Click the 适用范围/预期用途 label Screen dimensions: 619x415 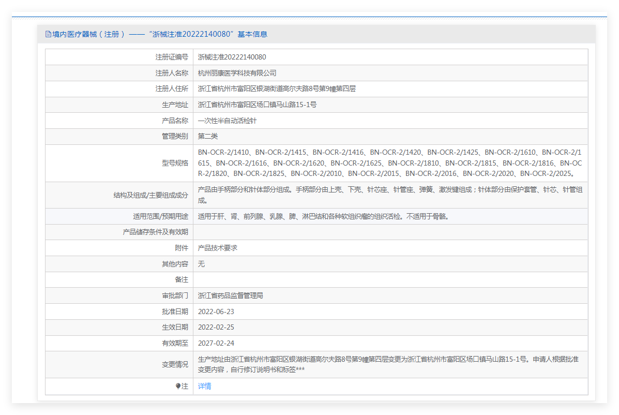(x=161, y=216)
